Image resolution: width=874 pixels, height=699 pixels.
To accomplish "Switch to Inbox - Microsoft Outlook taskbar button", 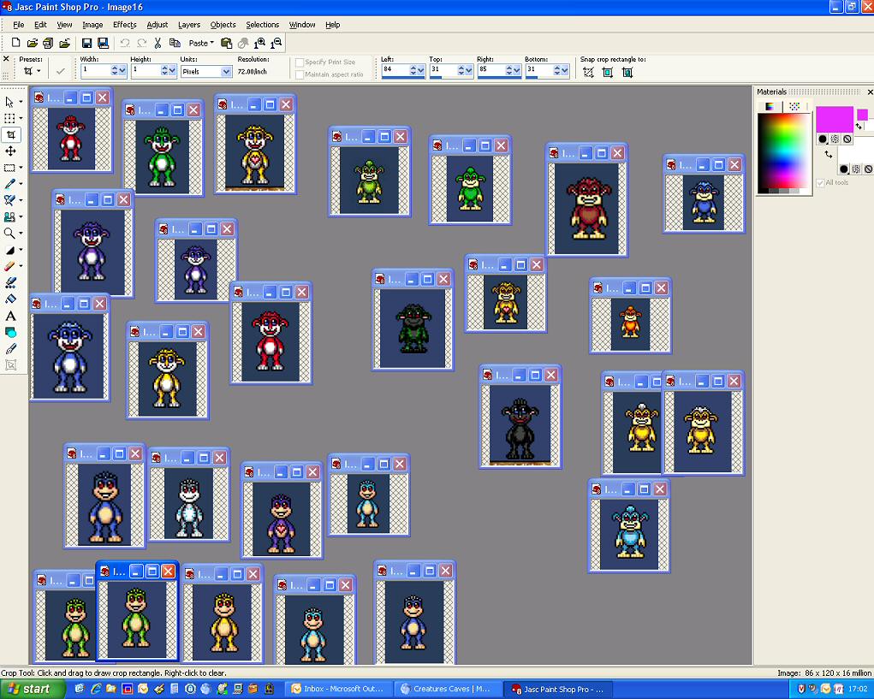I will pyautogui.click(x=340, y=689).
